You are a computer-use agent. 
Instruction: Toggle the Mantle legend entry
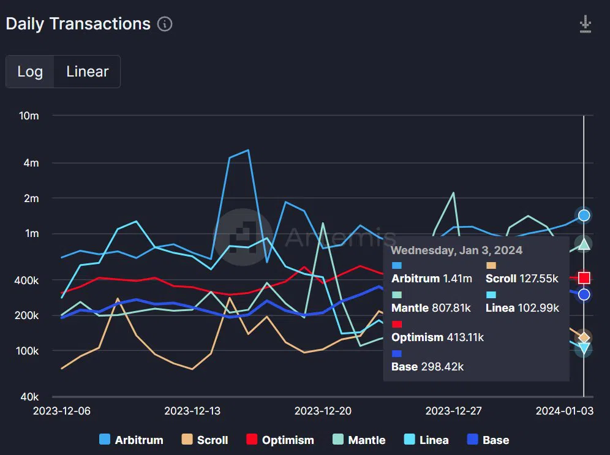click(x=360, y=440)
